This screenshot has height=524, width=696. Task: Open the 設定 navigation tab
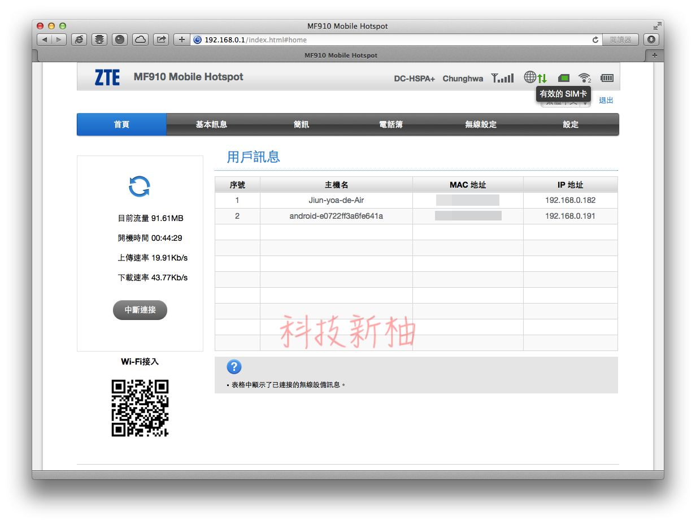point(571,124)
